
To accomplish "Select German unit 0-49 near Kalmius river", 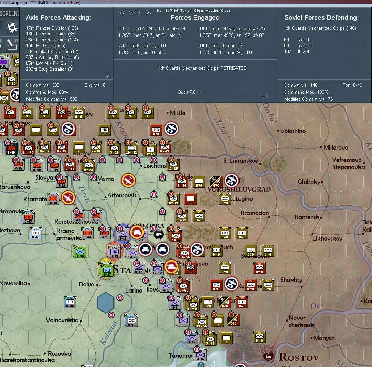I will [132, 321].
